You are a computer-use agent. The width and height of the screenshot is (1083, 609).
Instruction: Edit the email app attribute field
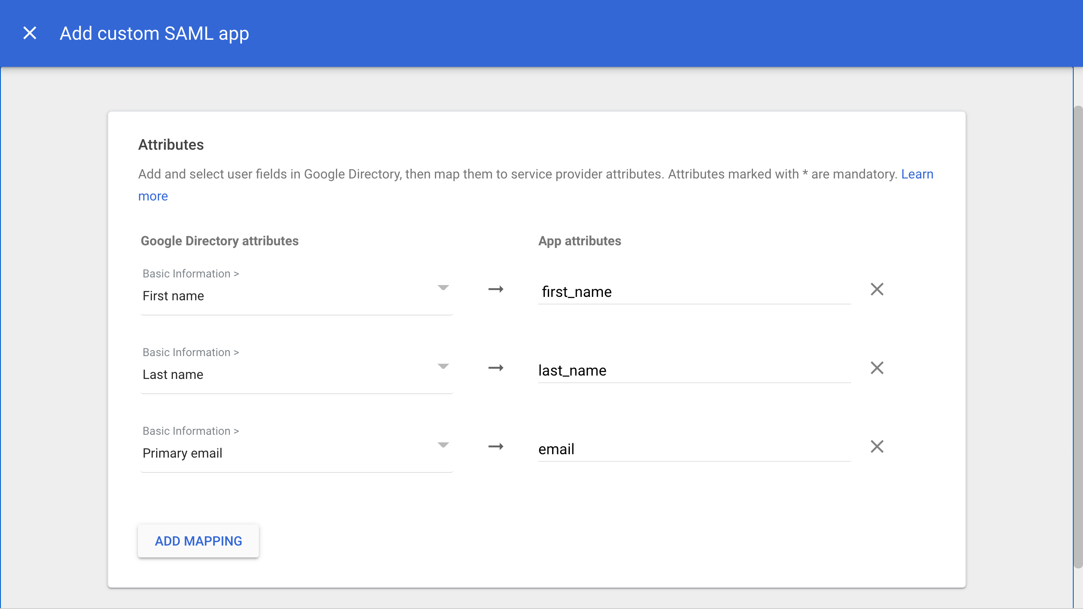(x=694, y=449)
